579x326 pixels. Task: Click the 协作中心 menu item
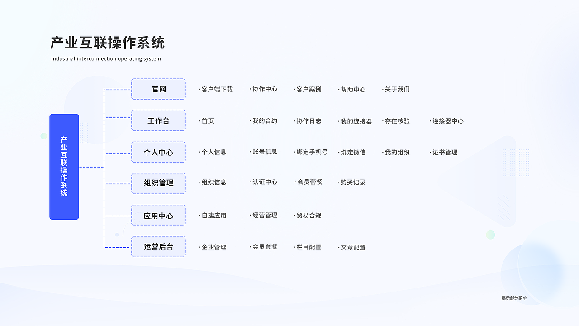pos(265,89)
